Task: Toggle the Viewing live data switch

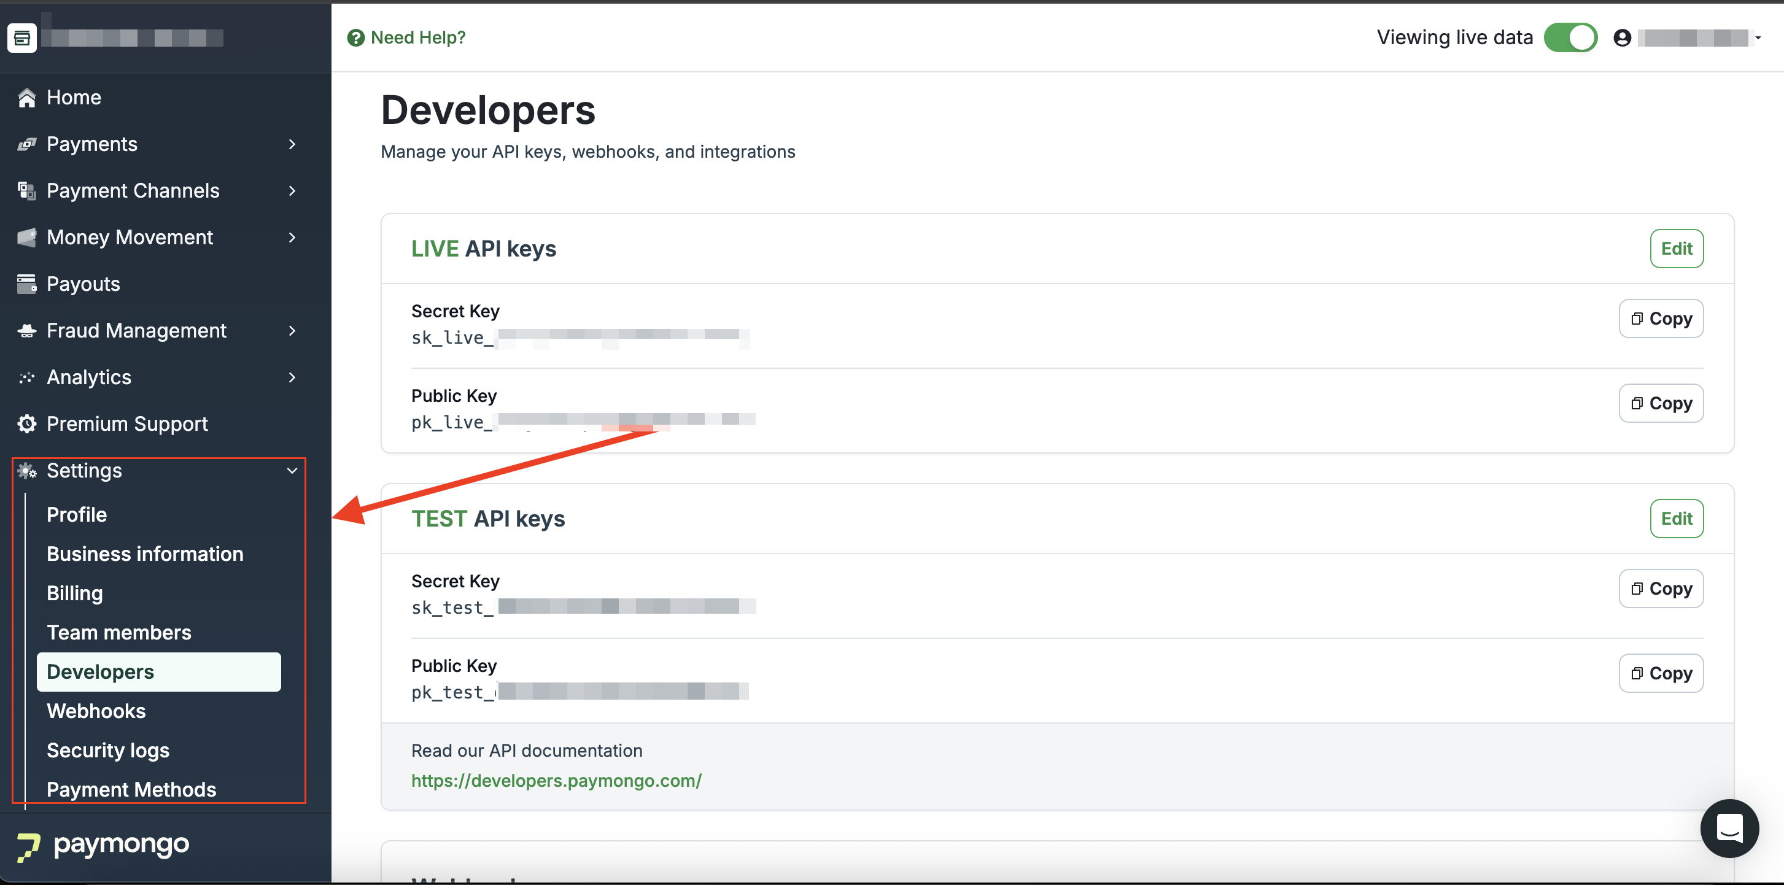Action: (1570, 38)
